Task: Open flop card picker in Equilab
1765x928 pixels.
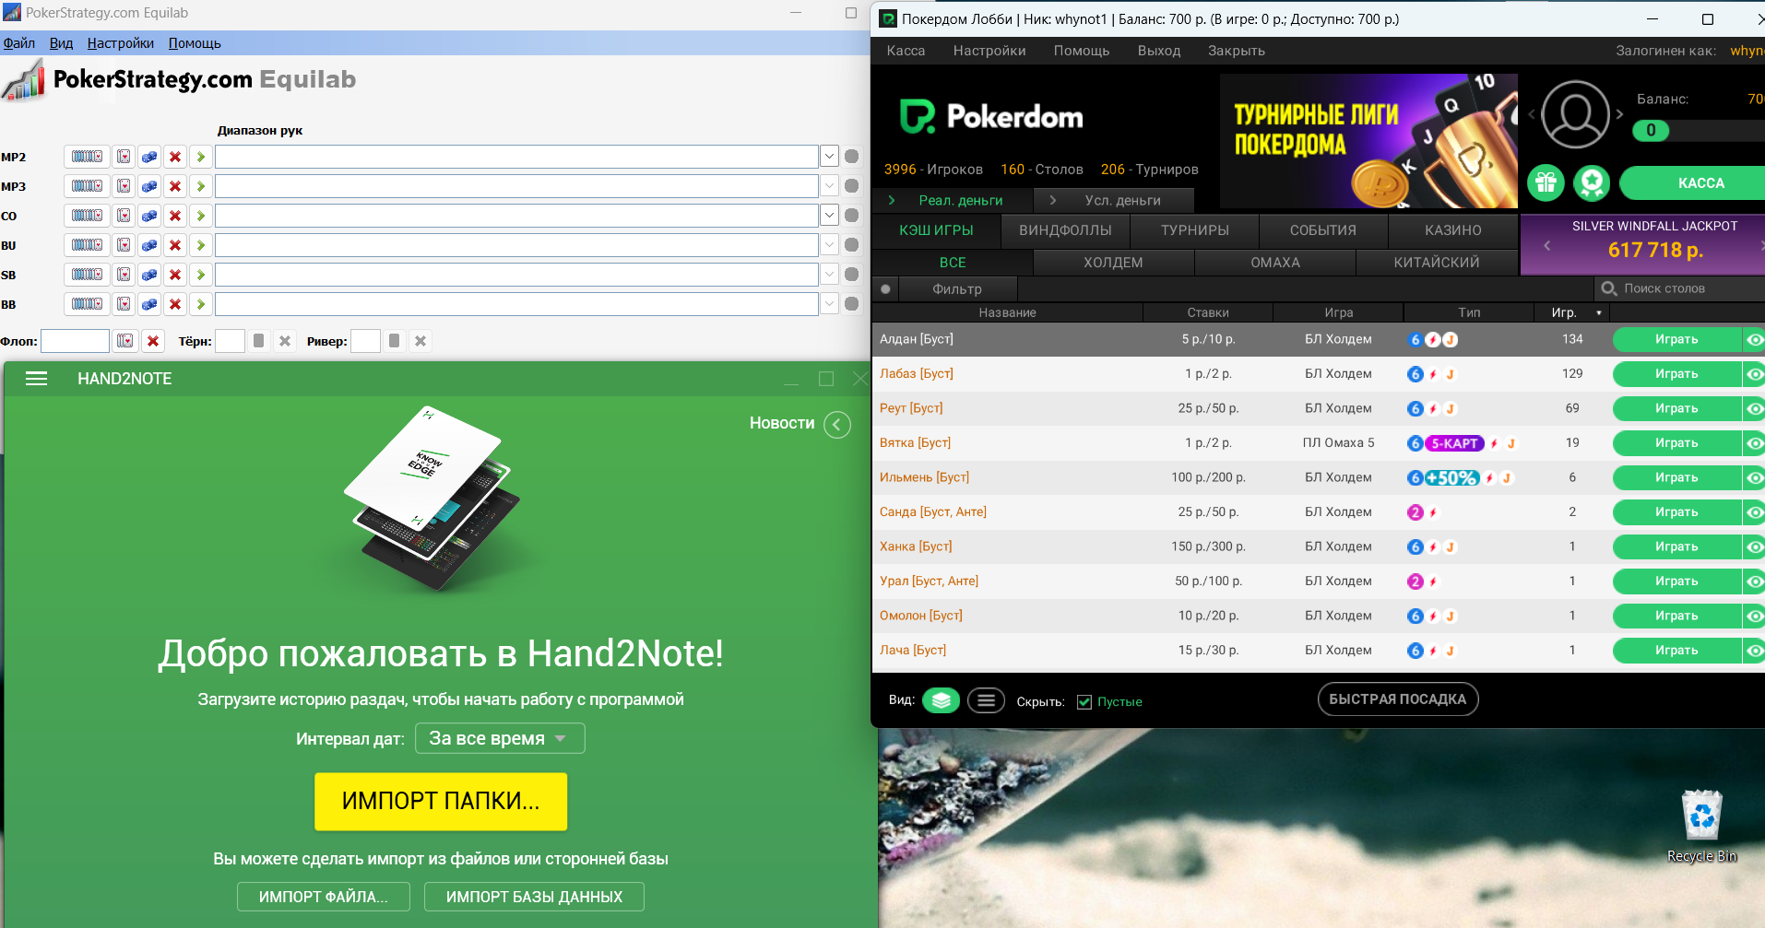Action: tap(124, 341)
